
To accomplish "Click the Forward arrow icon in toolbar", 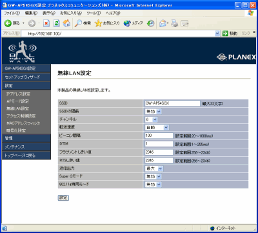I will (x=32, y=23).
